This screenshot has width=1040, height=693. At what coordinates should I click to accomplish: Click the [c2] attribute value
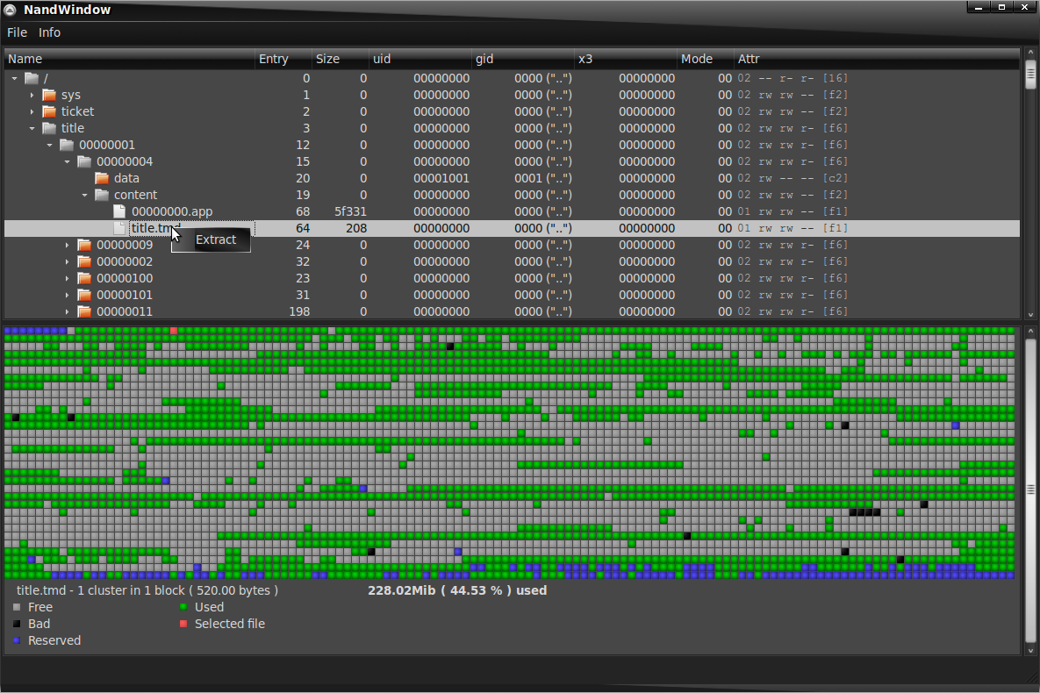coord(835,178)
